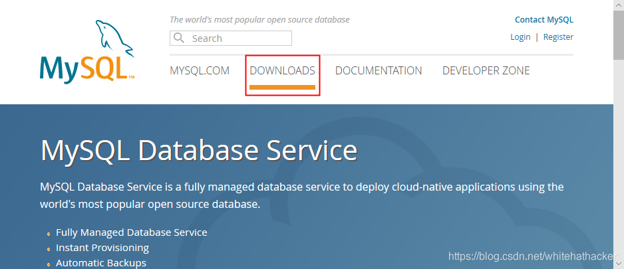624x269 pixels.
Task: Click the MySQL Database Service heading
Action: click(x=199, y=151)
